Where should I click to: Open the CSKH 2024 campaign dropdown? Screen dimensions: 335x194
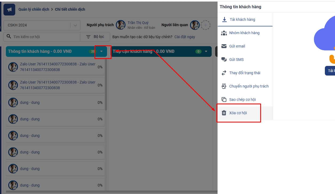click(x=75, y=25)
